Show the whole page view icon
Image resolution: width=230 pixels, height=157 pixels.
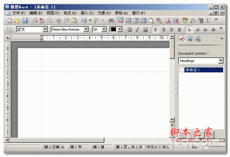pyautogui.click(x=136, y=21)
